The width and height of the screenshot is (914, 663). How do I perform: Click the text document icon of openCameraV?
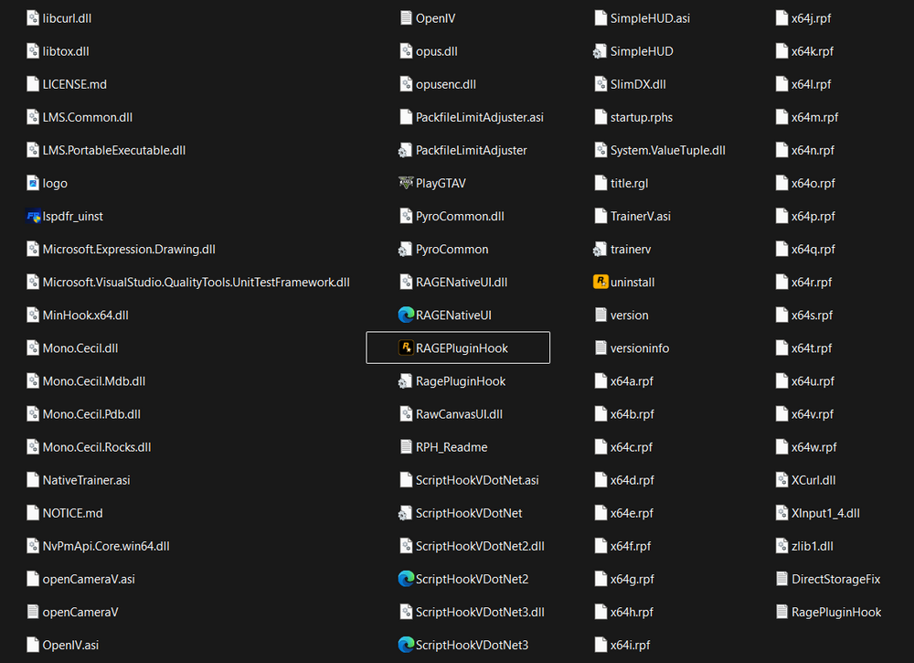click(x=33, y=613)
